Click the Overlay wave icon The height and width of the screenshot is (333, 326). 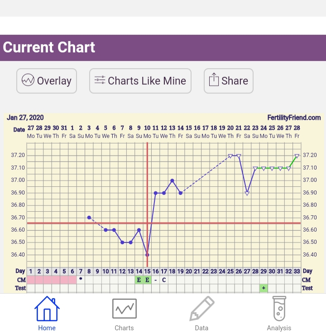(x=28, y=81)
